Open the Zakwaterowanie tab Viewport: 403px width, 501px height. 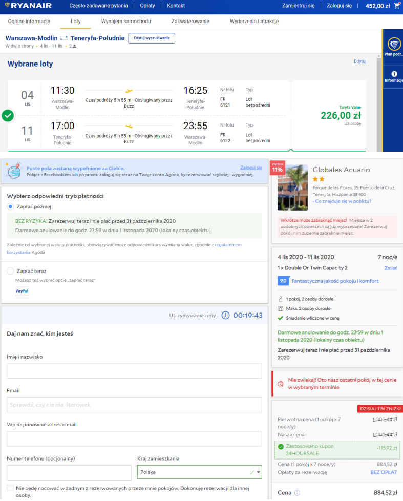(x=190, y=22)
